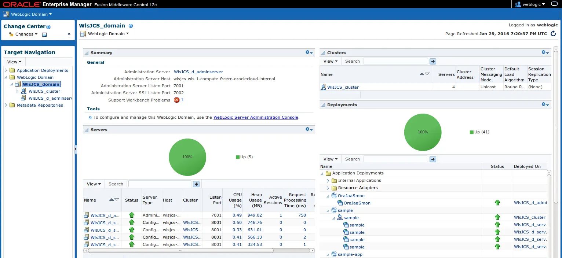Collapse the Deployments panel
This screenshot has height=258, width=562.
pos(323,105)
